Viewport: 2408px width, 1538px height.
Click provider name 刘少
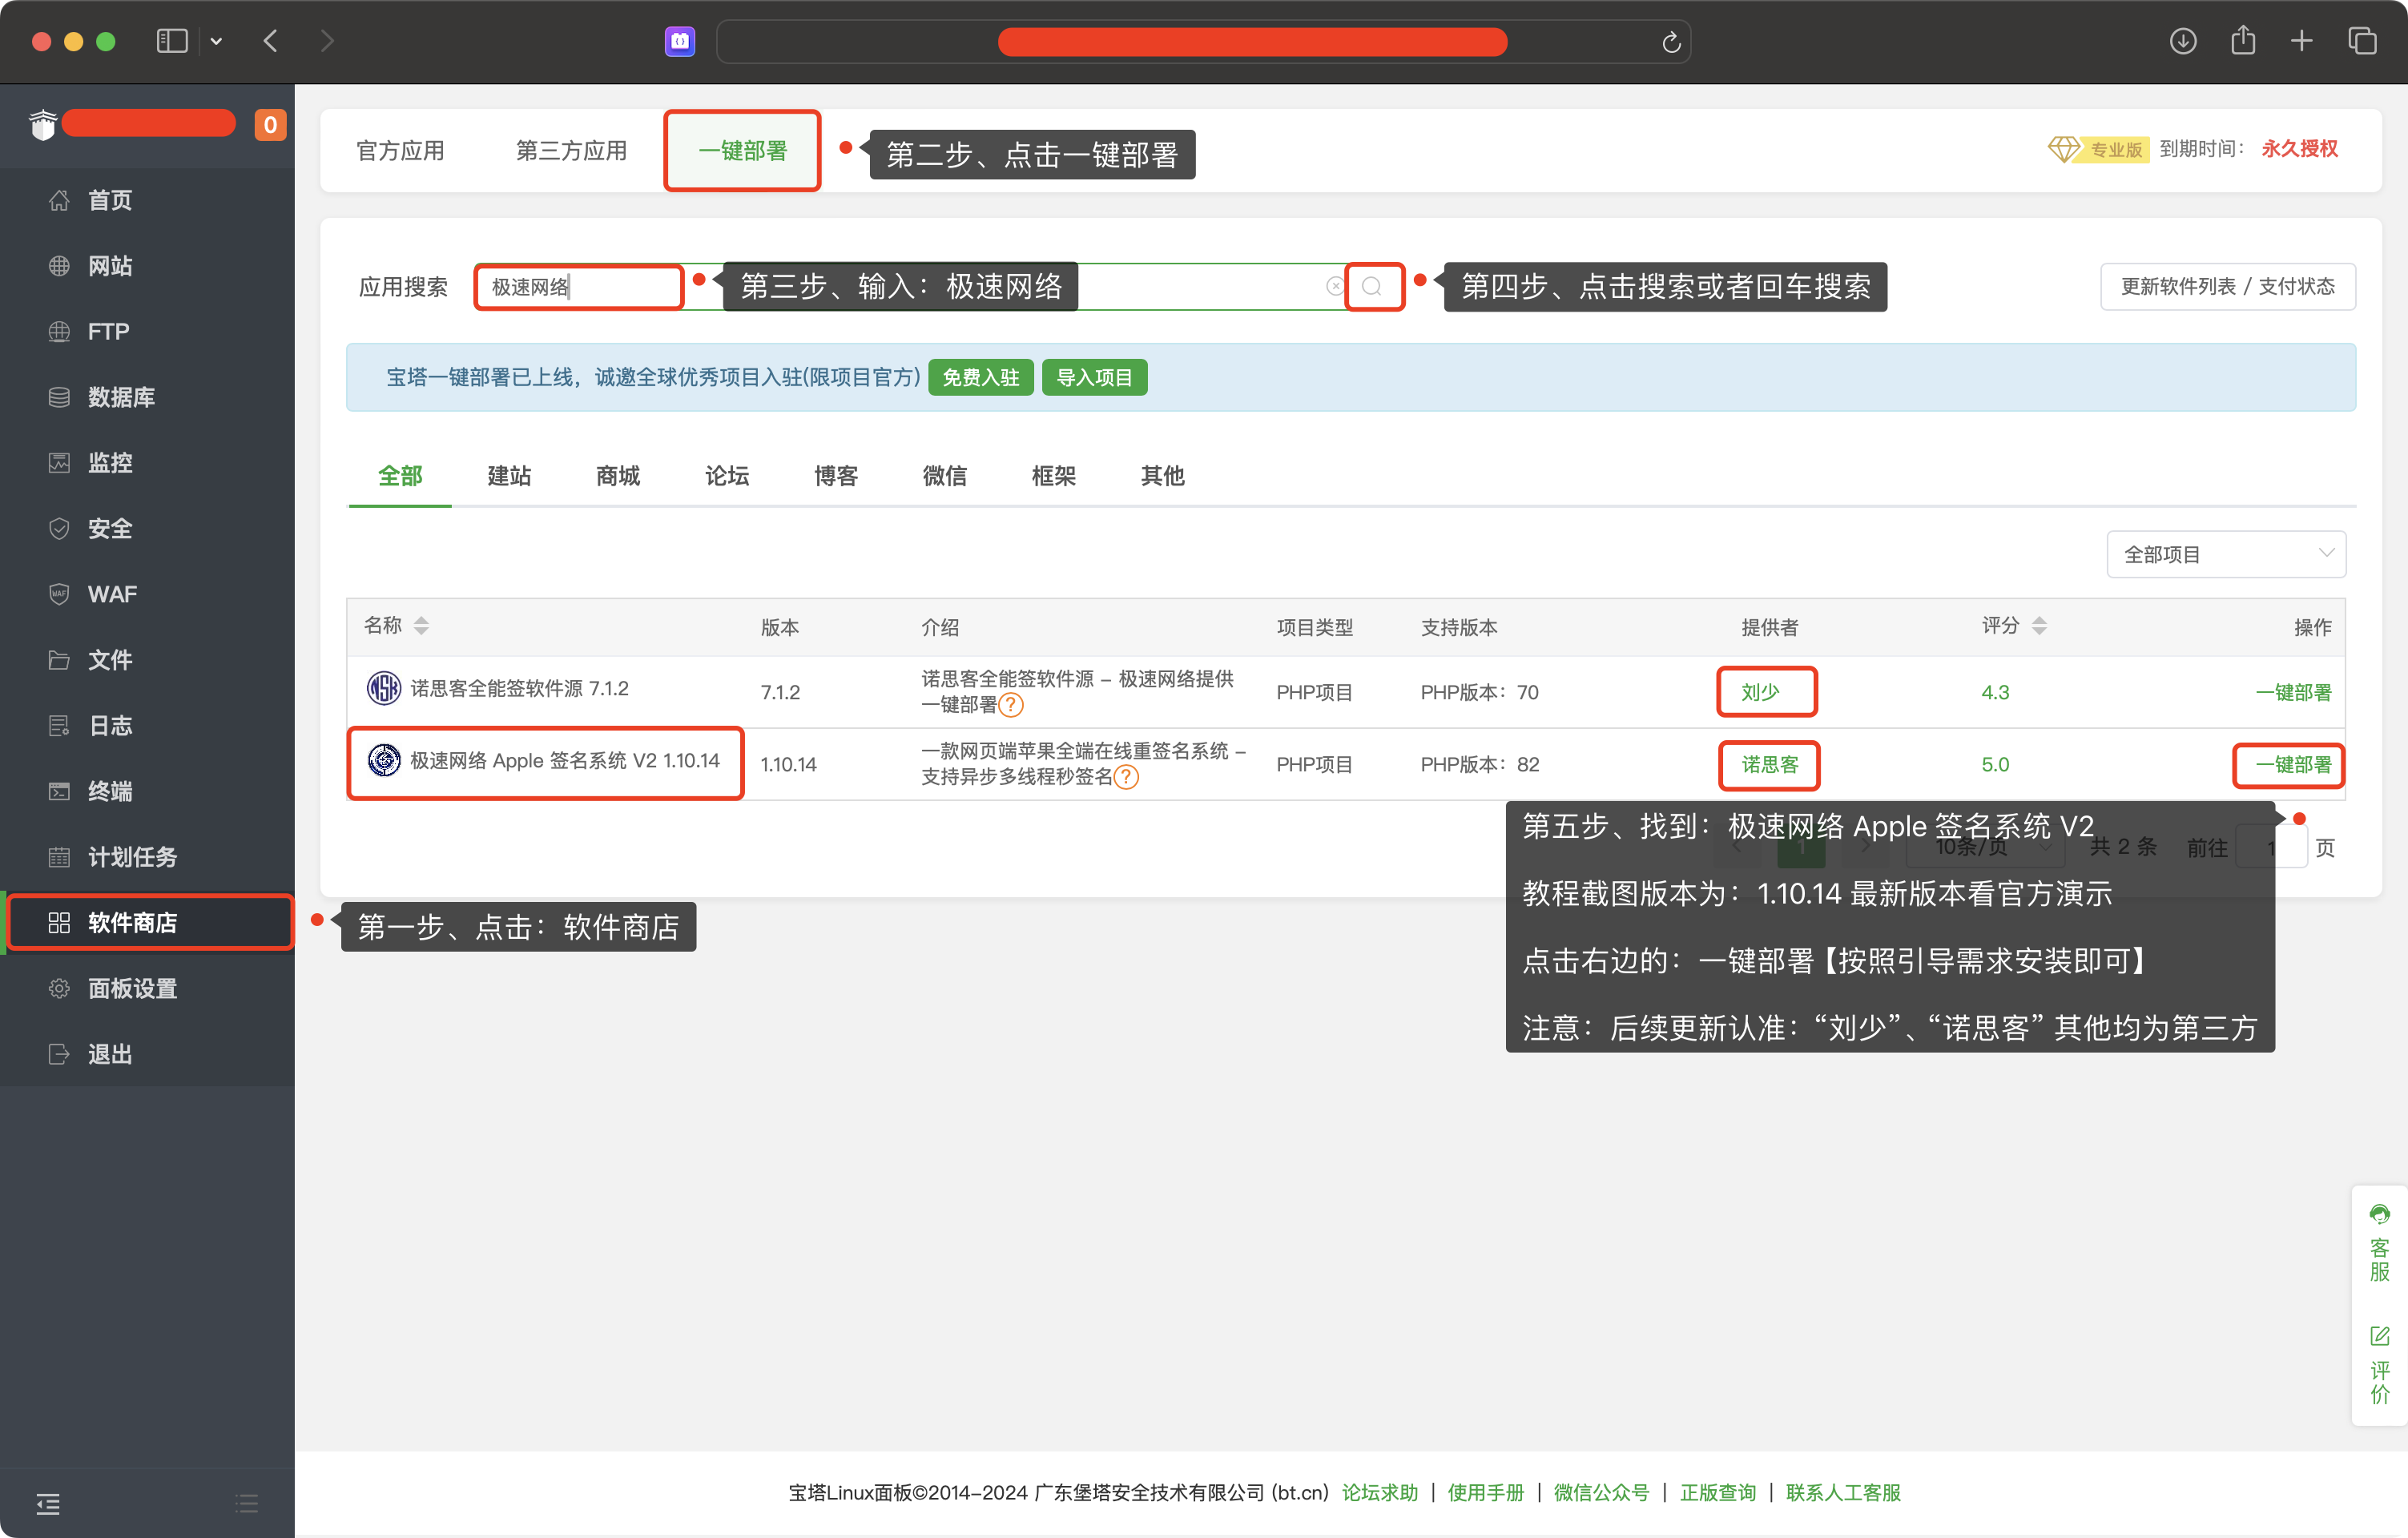click(1760, 693)
